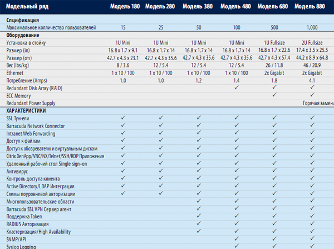Select the Модель 480 column header
The width and height of the screenshot is (334, 249).
235,6
